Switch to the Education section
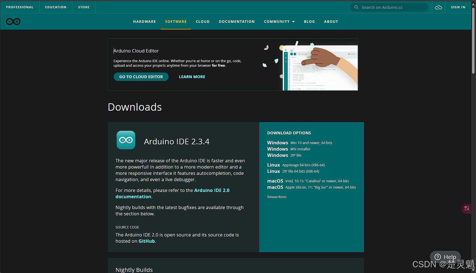This screenshot has height=273, width=476. 56,7
